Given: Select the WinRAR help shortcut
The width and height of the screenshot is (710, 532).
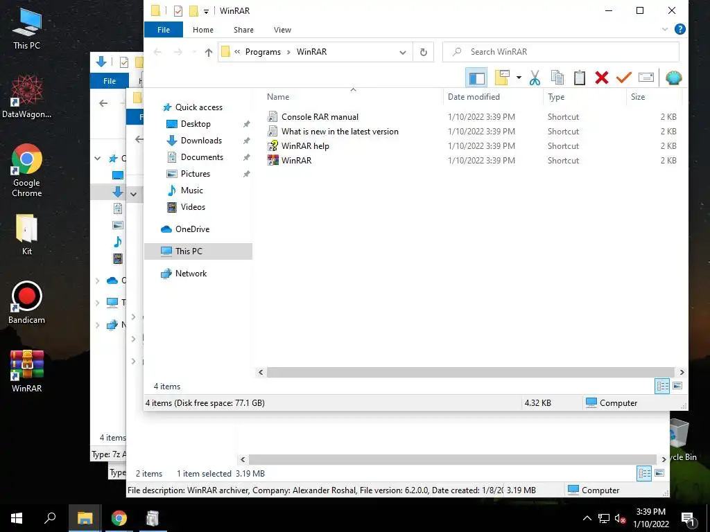Looking at the screenshot, I should point(305,145).
